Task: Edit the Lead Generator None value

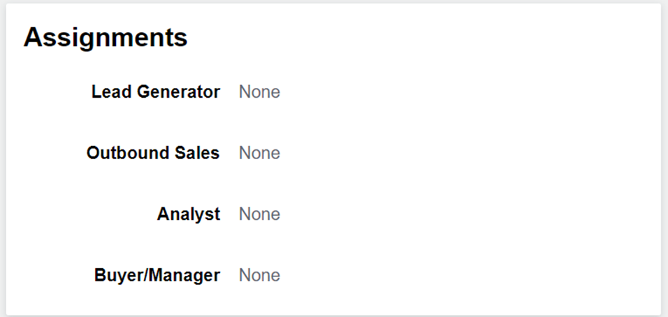Action: [x=259, y=92]
